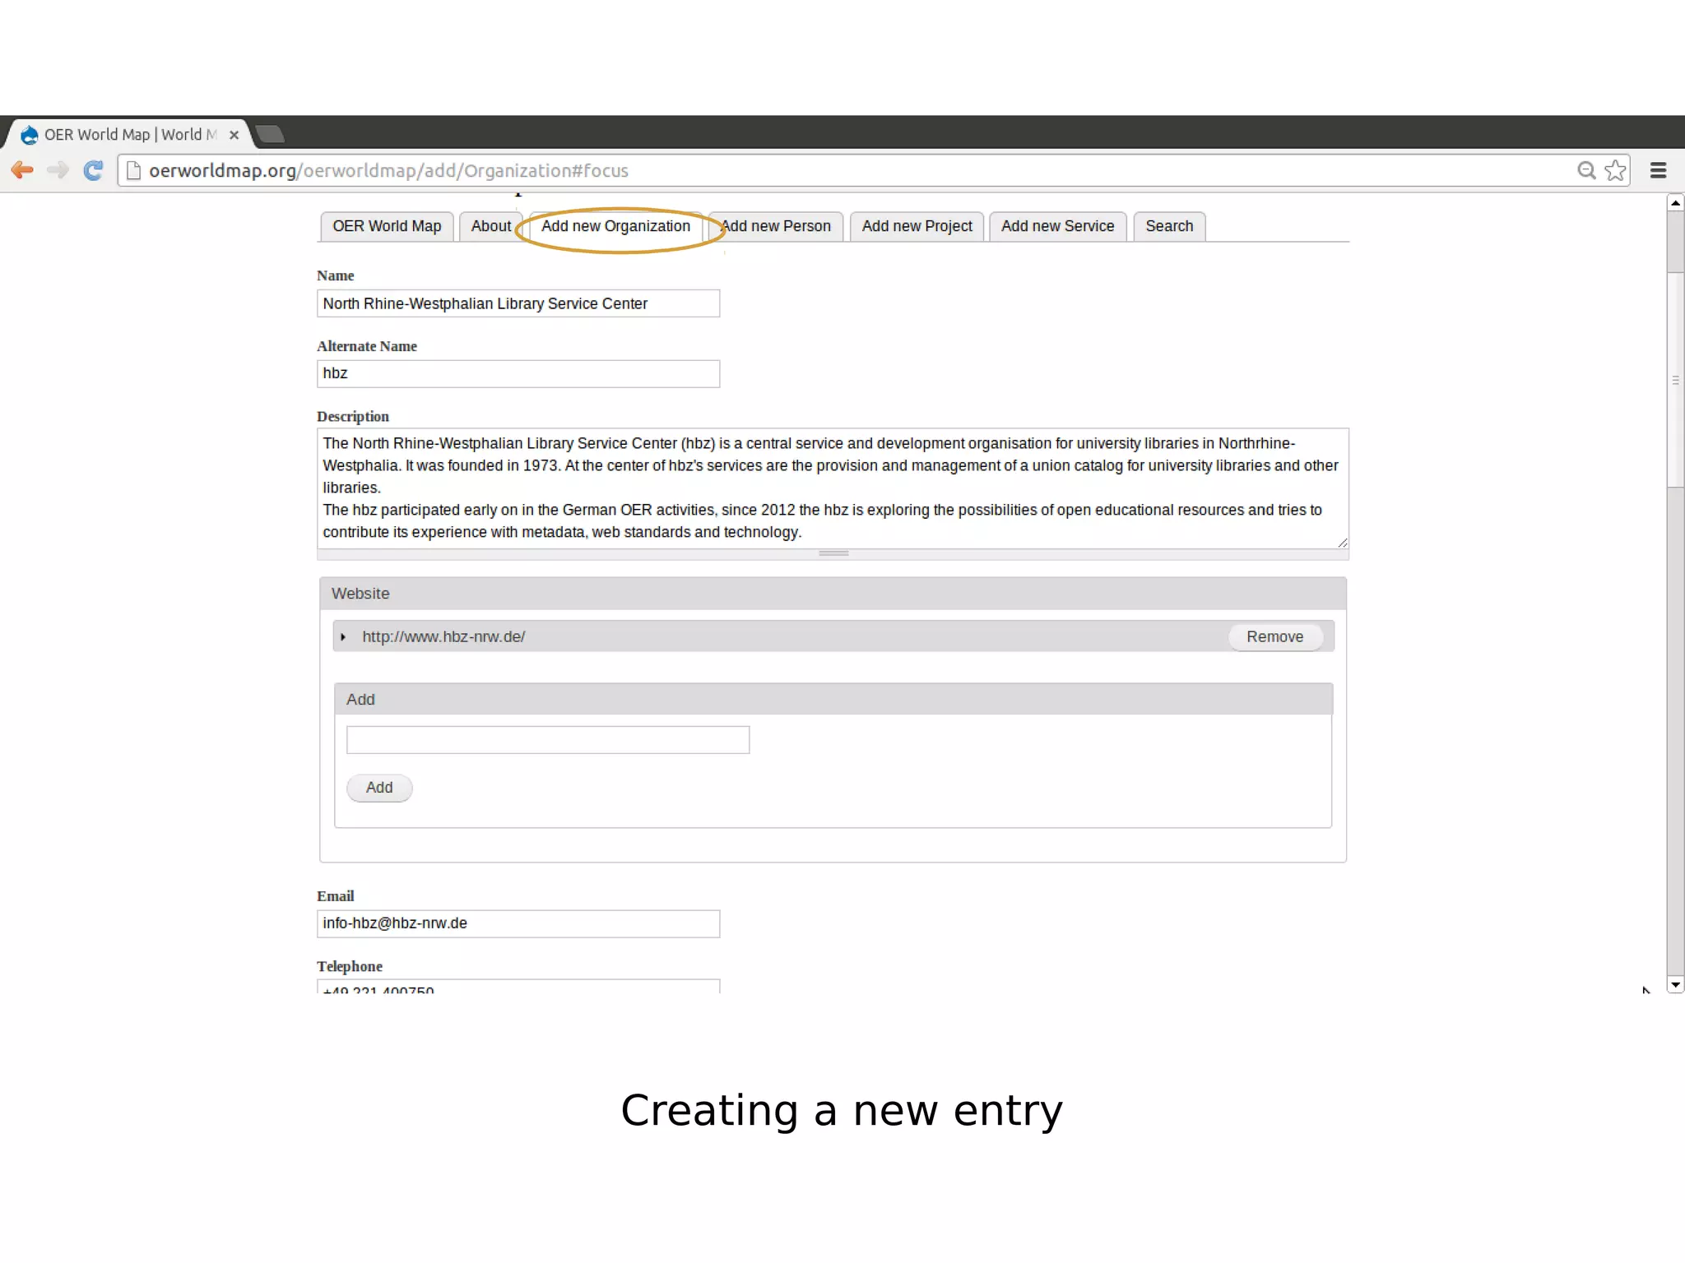Screen dimensions: 1685x1263
Task: Click the address bar URL
Action: tap(388, 170)
